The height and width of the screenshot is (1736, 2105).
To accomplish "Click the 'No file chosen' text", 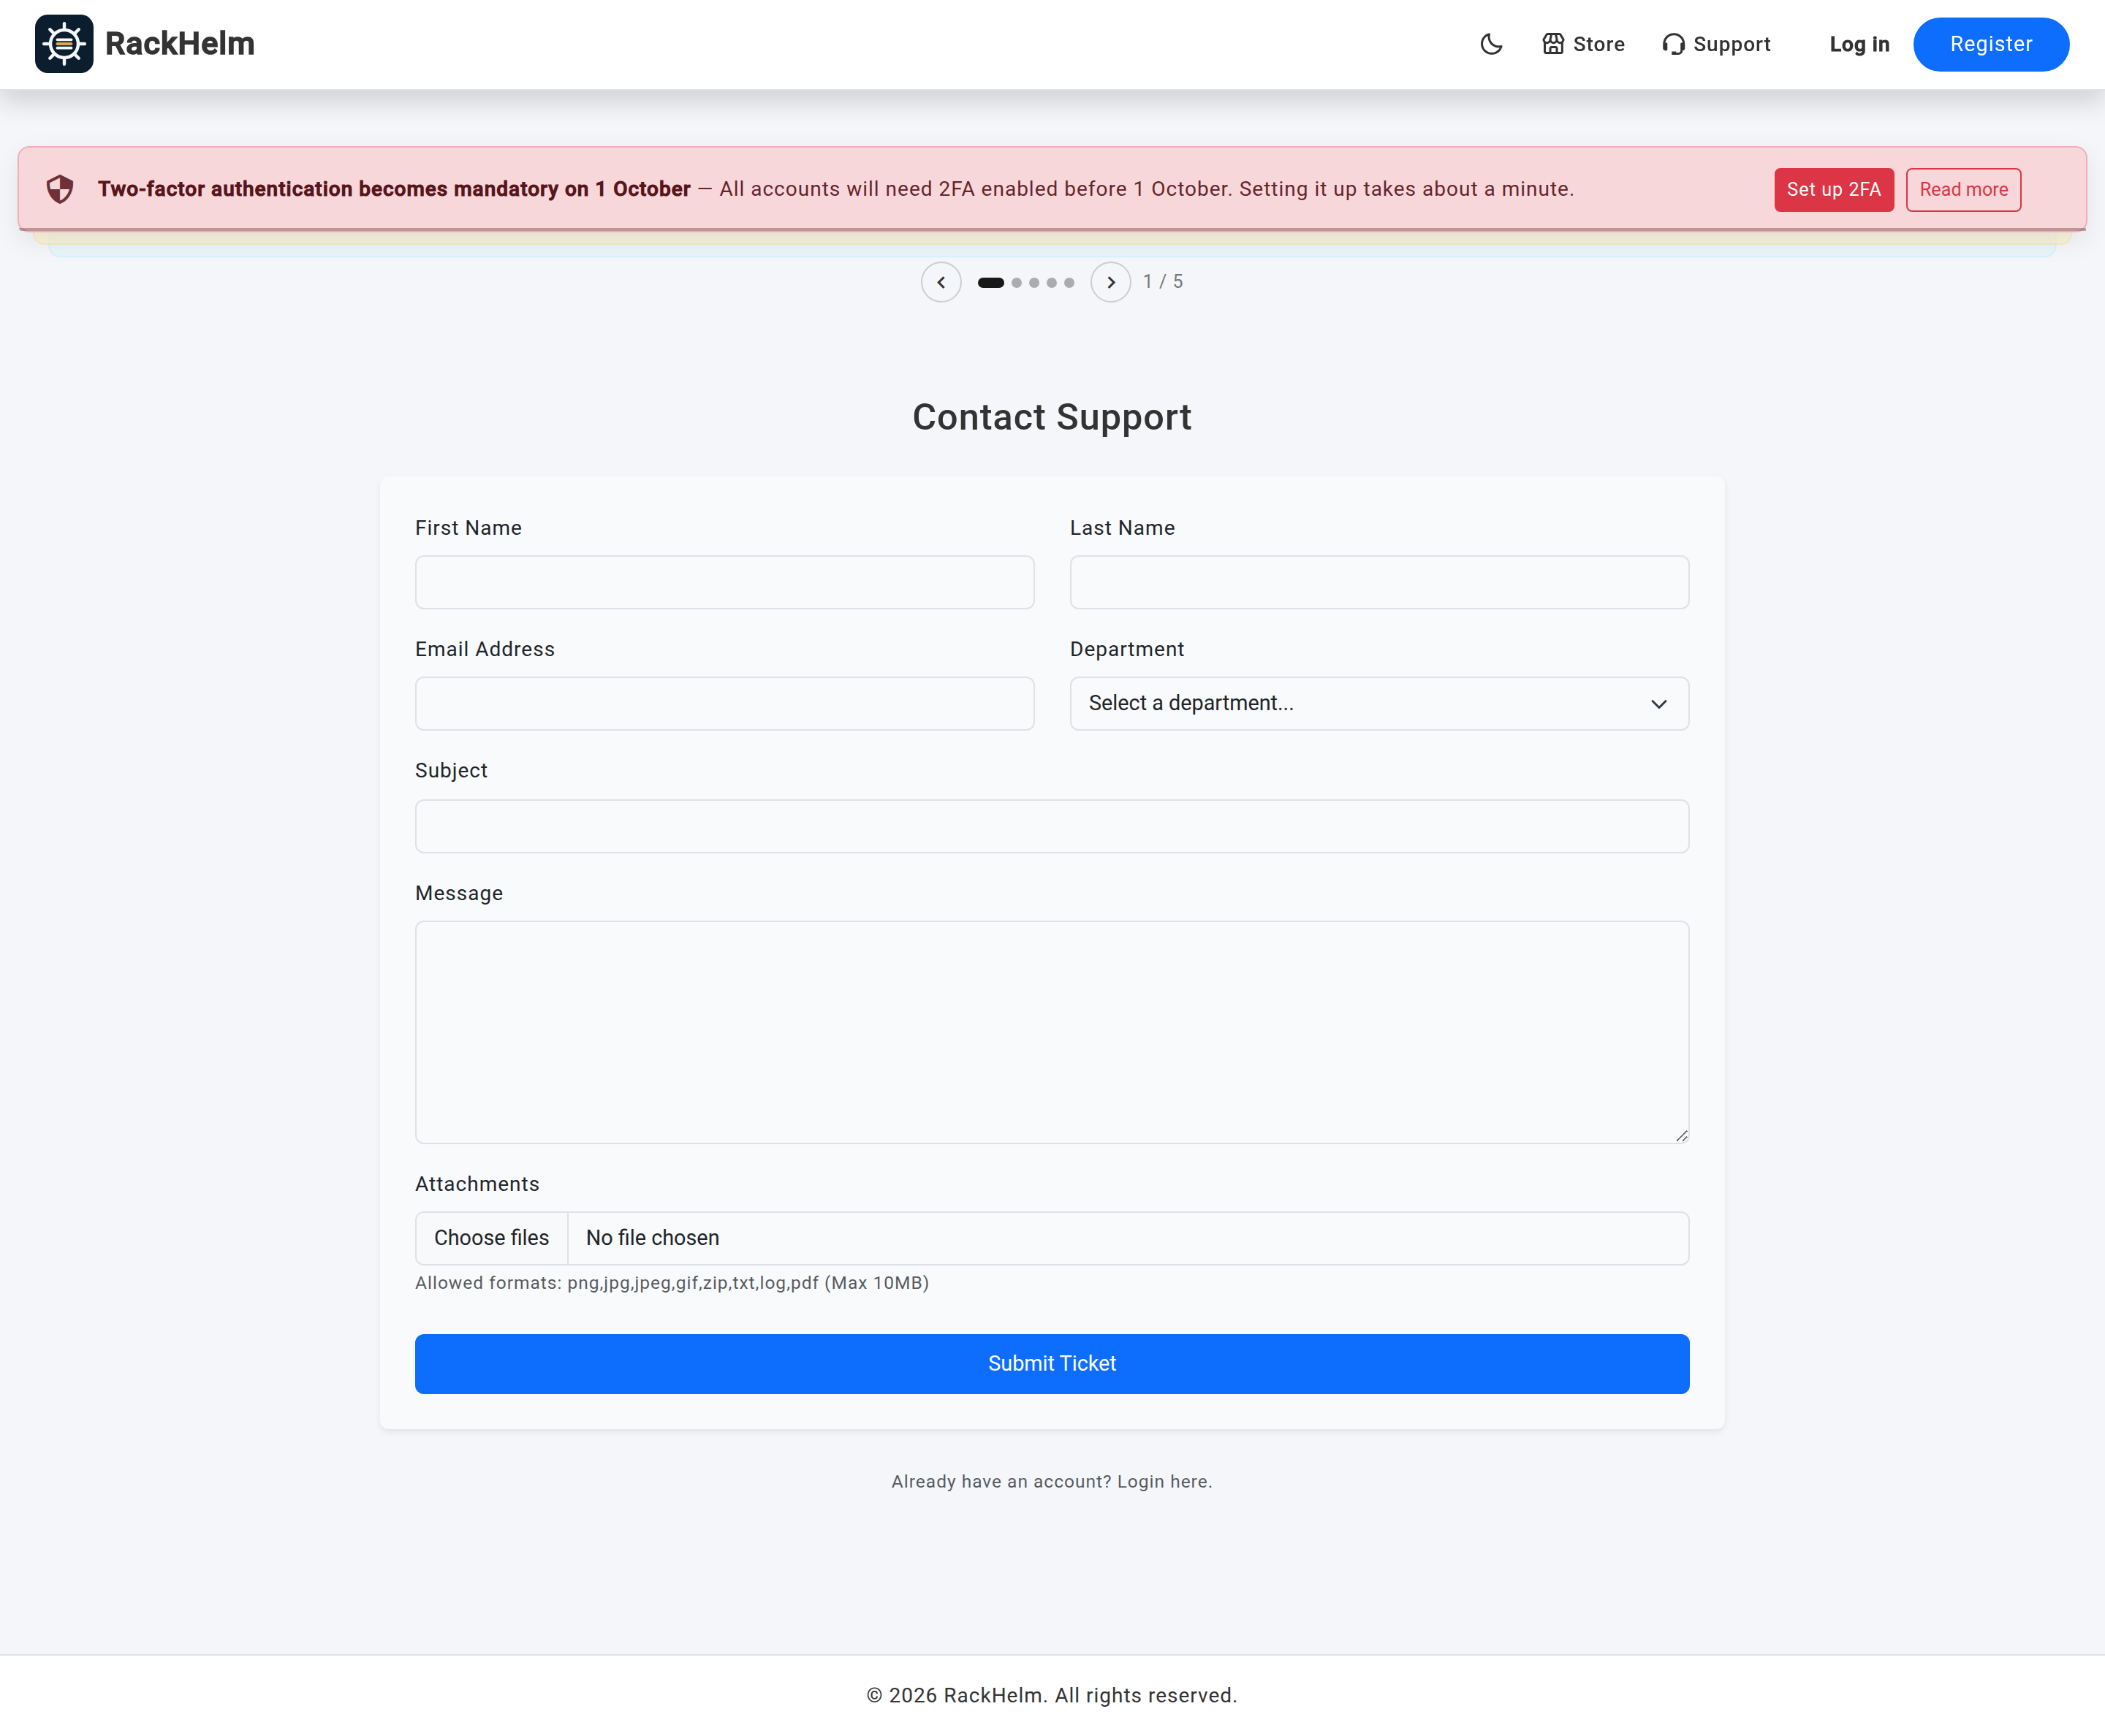I will coord(652,1238).
